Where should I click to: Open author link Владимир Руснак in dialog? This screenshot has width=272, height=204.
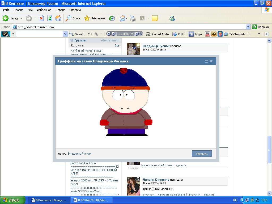click(79, 154)
